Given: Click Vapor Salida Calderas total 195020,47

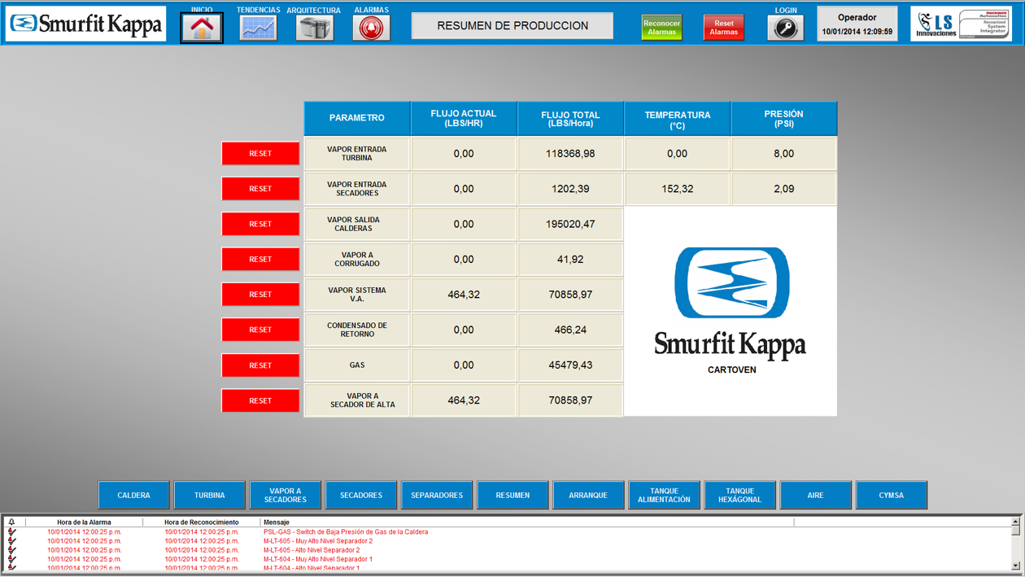Looking at the screenshot, I should 570,224.
